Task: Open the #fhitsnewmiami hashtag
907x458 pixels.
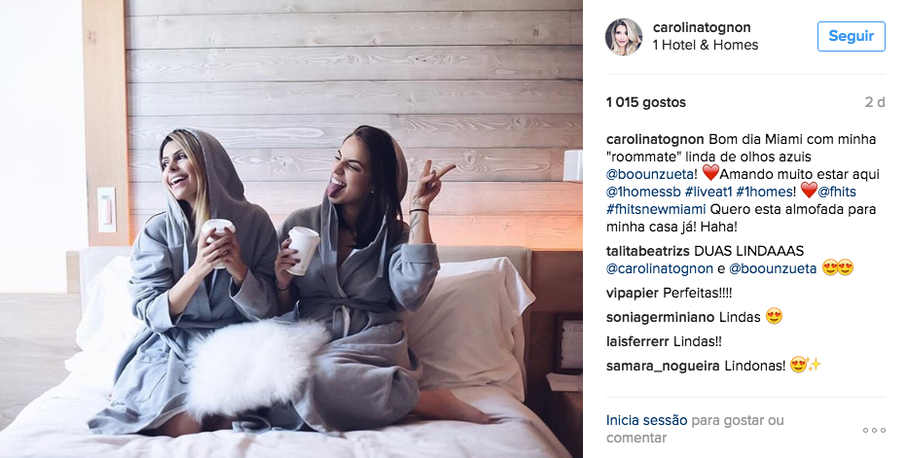Action: (x=655, y=209)
